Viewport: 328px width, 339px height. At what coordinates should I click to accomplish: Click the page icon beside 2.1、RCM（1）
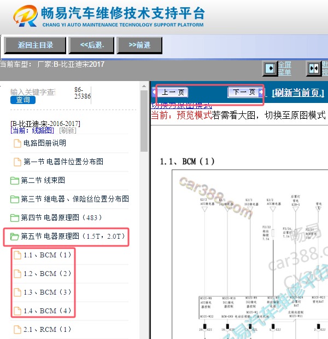[x=17, y=330]
